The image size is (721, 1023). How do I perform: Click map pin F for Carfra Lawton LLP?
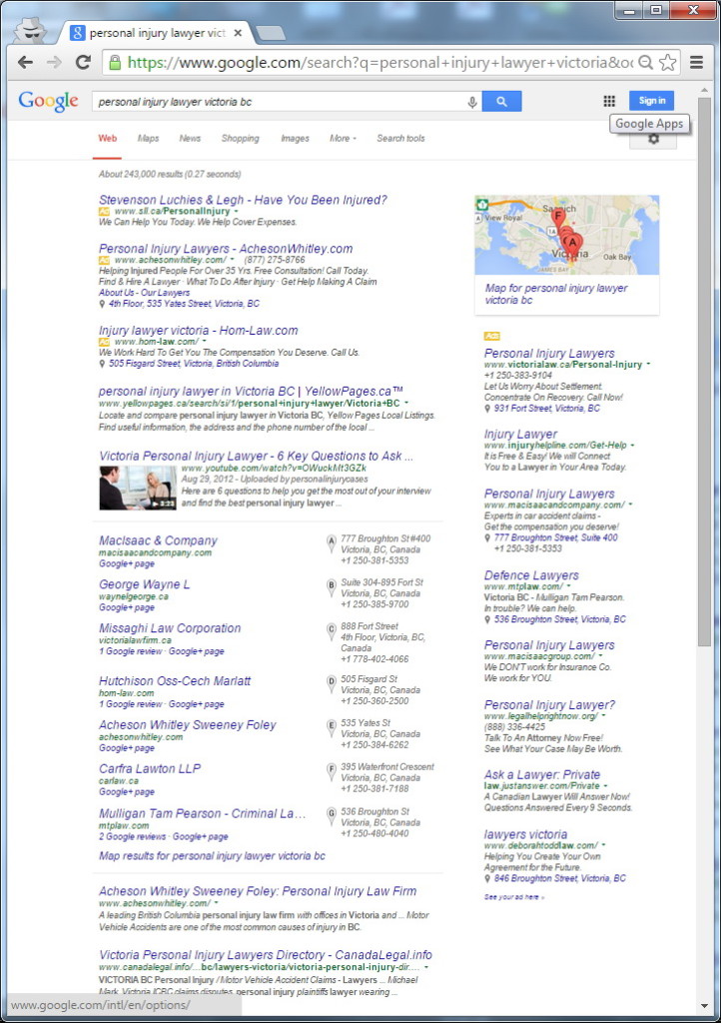pyautogui.click(x=332, y=770)
